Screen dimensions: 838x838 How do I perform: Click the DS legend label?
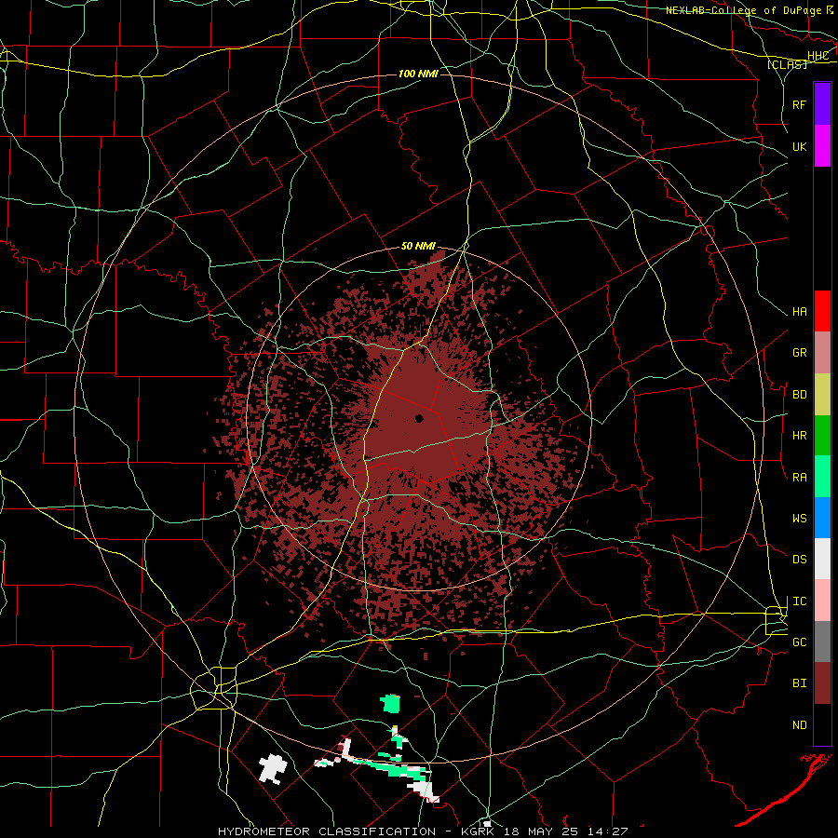pyautogui.click(x=799, y=560)
